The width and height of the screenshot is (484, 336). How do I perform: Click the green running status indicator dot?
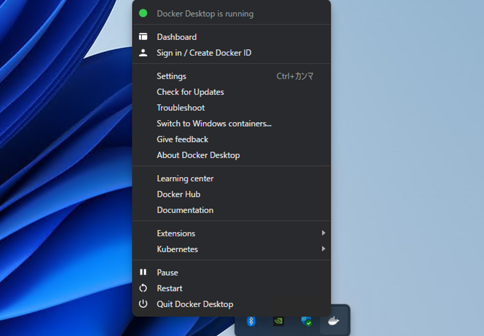(x=143, y=13)
